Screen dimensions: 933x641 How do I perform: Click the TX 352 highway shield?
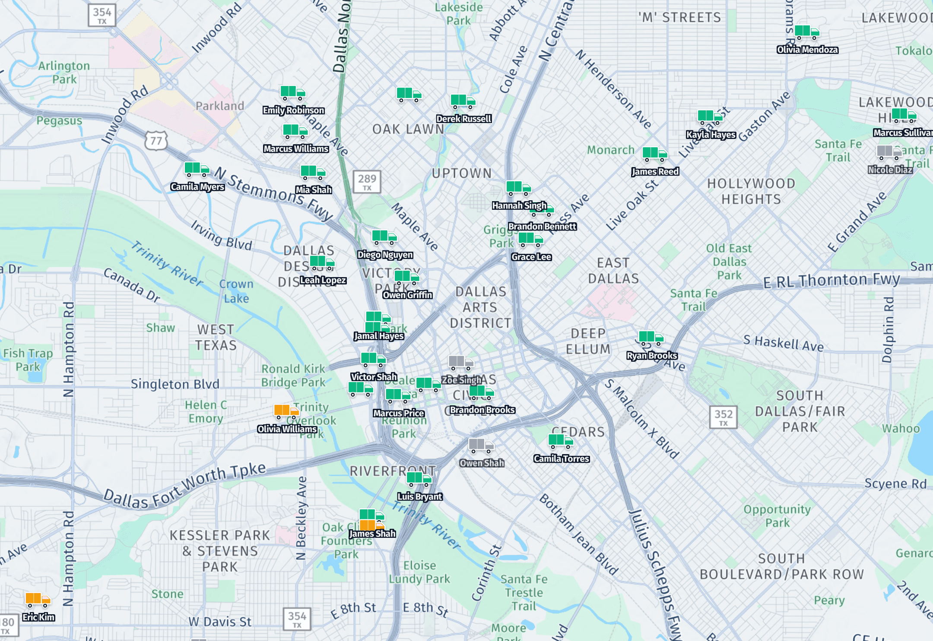[x=723, y=417]
